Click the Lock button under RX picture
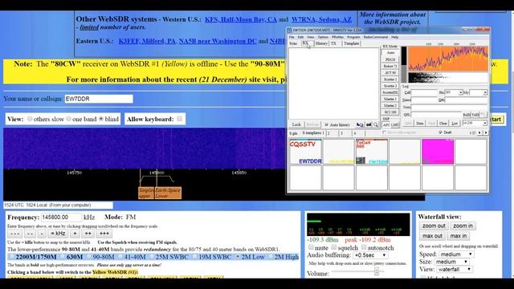The width and height of the screenshot is (514, 289). point(296,125)
